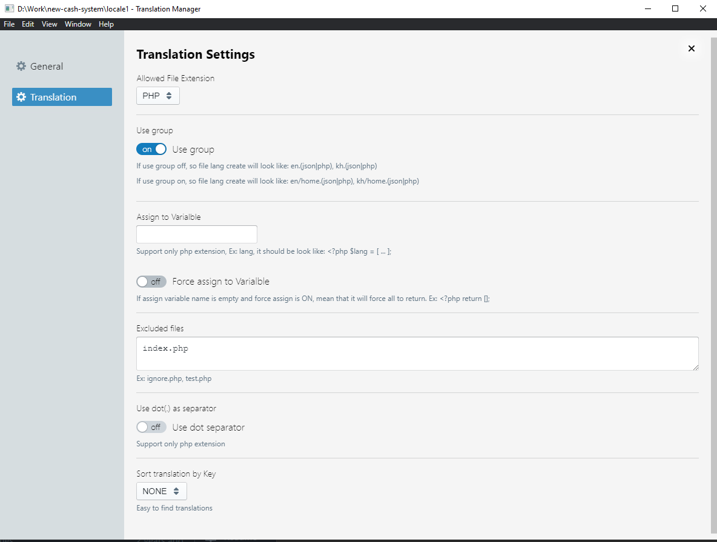Open the Sort translation by Key dropdown
The height and width of the screenshot is (542, 717).
[162, 491]
